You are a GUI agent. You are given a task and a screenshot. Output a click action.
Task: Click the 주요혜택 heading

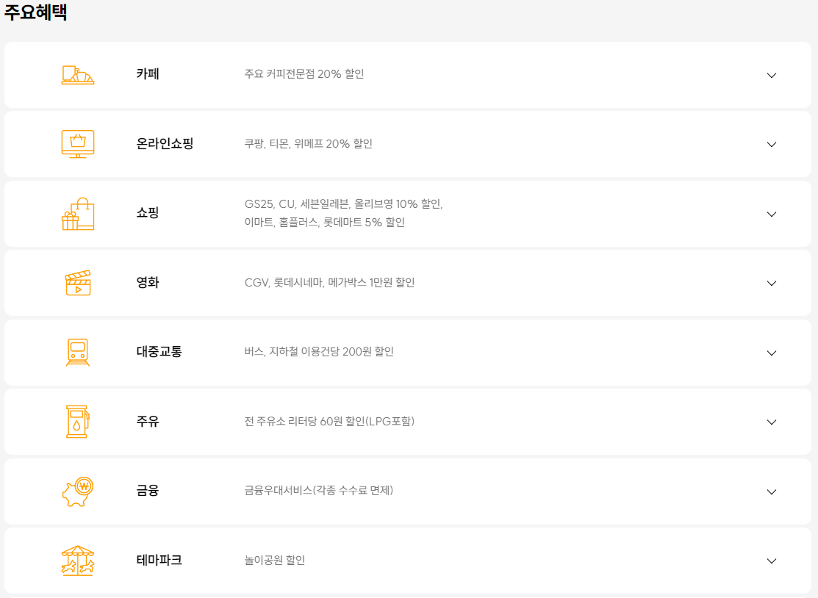[x=37, y=12]
